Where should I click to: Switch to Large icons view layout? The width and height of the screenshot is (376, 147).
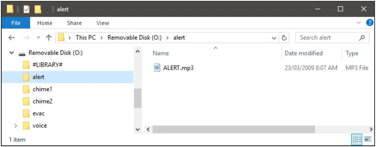[x=367, y=139]
